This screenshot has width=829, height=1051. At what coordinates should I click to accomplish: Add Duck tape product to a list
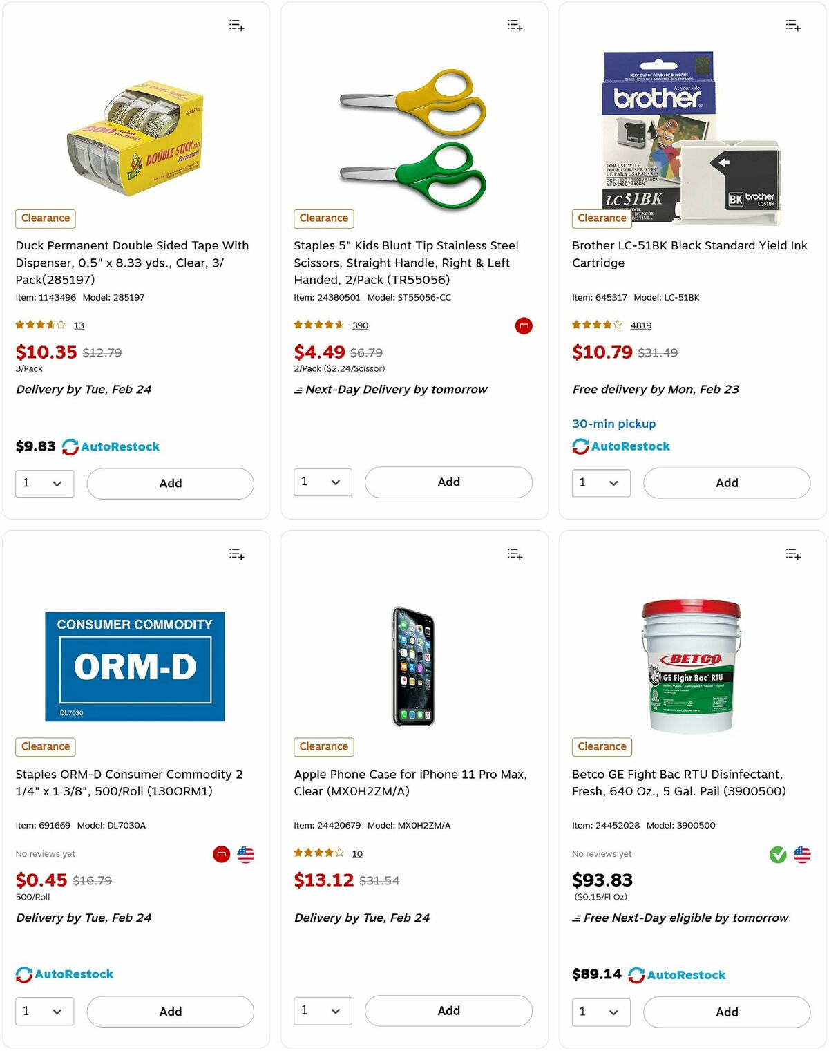point(236,25)
